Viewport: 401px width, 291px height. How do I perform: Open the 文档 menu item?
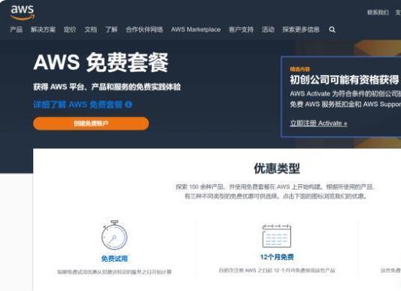pyautogui.click(x=90, y=29)
